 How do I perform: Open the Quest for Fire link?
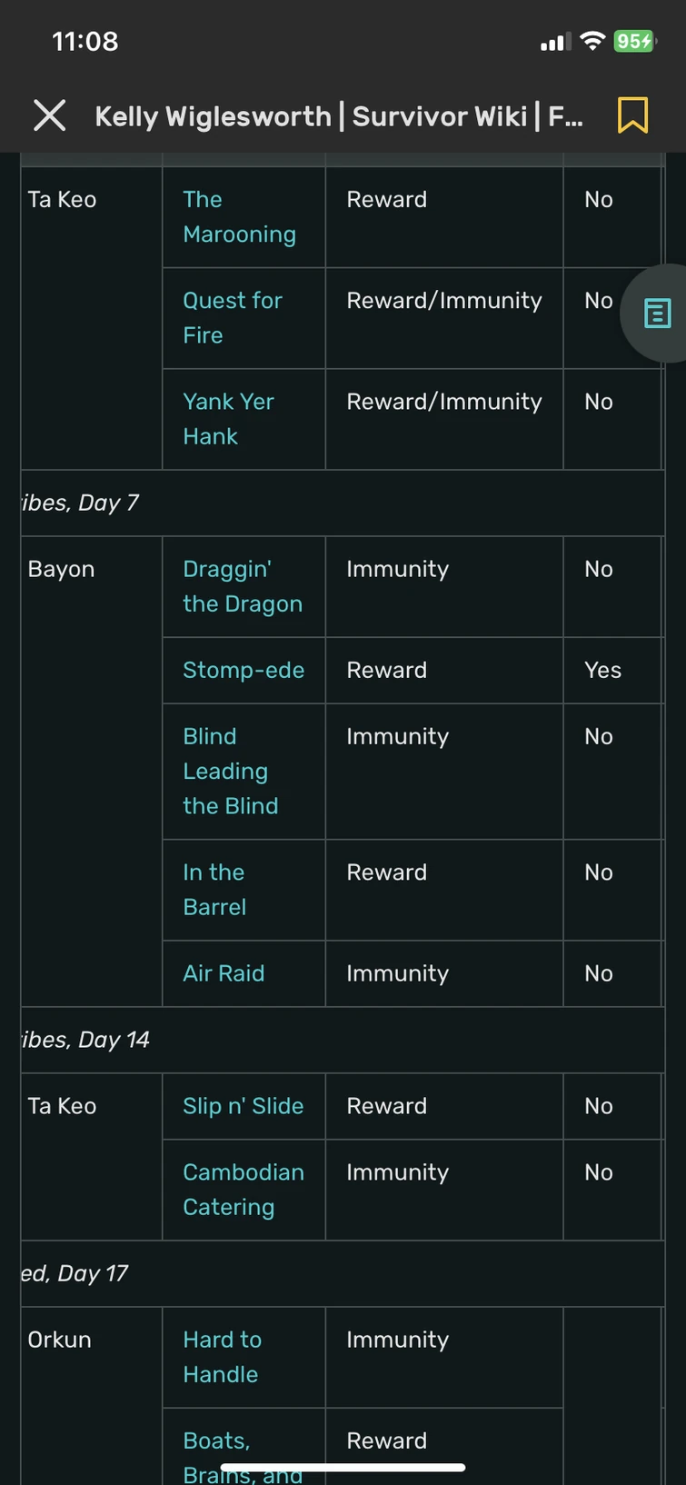pos(232,317)
